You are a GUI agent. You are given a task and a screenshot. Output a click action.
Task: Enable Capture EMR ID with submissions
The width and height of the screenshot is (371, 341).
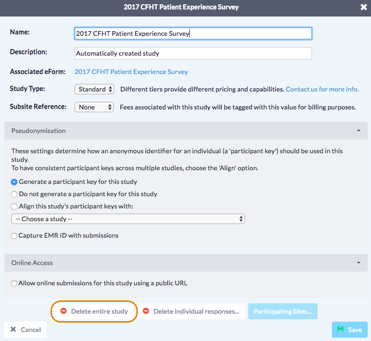click(15, 235)
